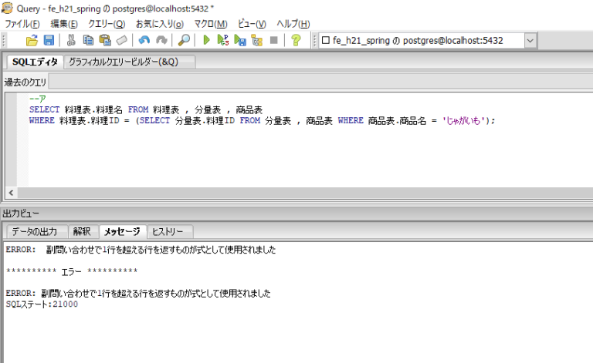Save the query with the floppy disk icon
Viewport: 593px width, 363px height.
click(x=48, y=40)
